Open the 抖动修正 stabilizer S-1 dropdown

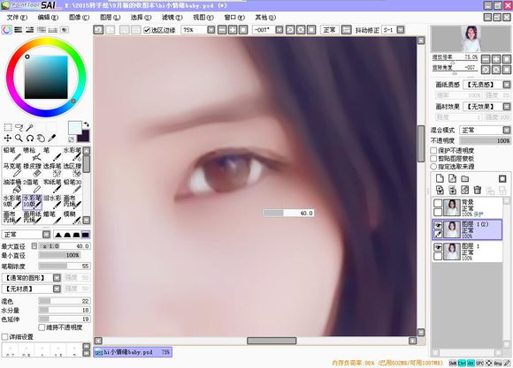401,30
